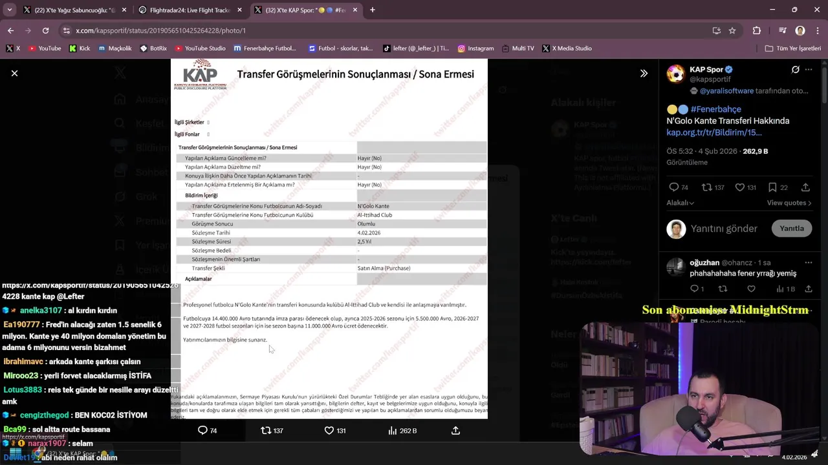Click the sidebar share icon next to bookmark
Image resolution: width=828 pixels, height=465 pixels.
coord(805,187)
